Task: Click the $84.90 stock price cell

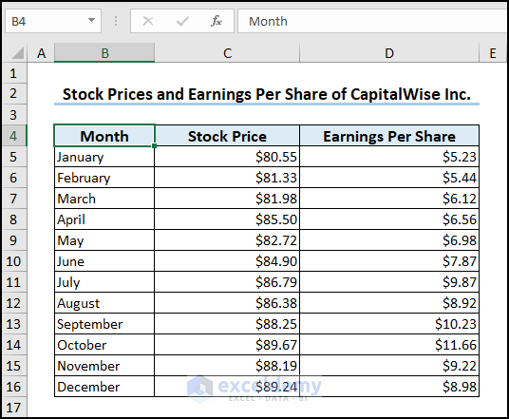Action: coord(227,261)
